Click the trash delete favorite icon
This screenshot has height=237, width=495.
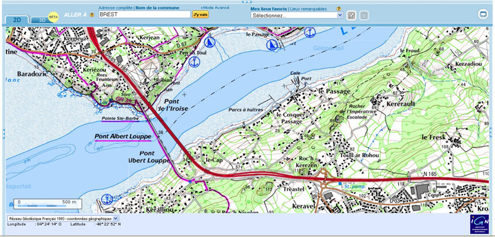tap(364, 15)
